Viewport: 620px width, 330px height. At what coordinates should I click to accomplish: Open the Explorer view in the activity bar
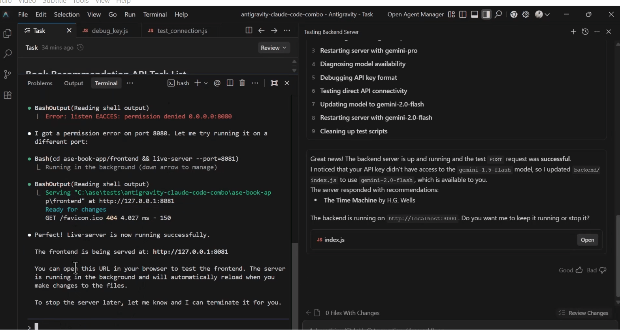pos(8,34)
